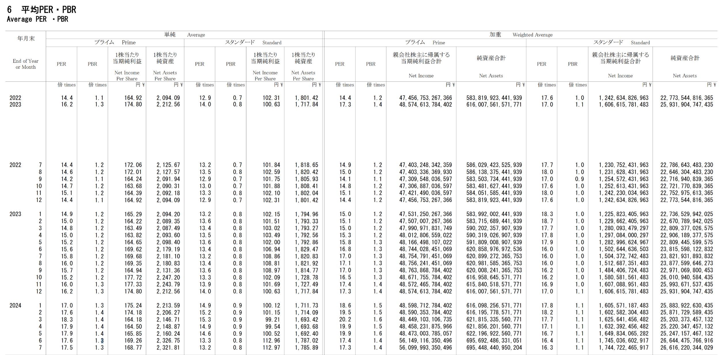Click the value '1,692.40'
The image size is (720, 355).
pos(307,334)
